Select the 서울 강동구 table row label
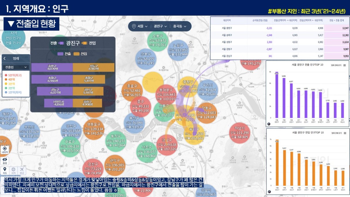350x197 pixels. pos(227,49)
